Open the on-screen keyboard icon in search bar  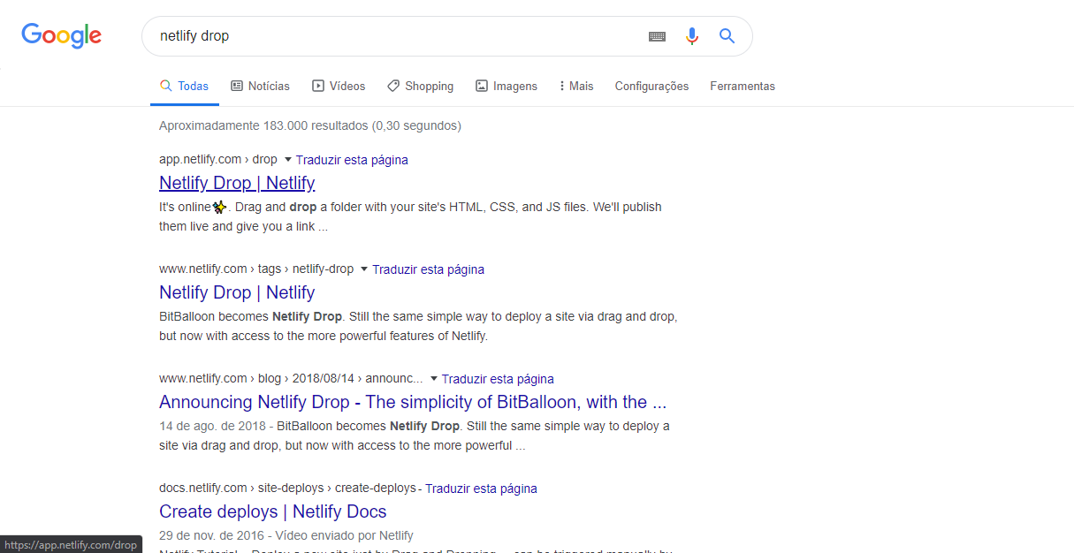(x=657, y=36)
